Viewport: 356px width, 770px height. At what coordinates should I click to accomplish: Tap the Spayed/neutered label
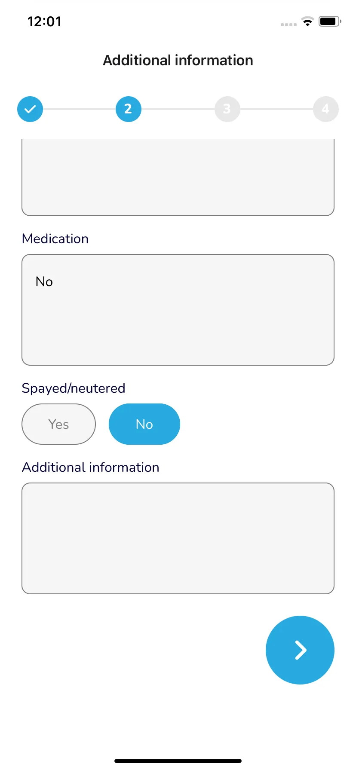coord(74,388)
